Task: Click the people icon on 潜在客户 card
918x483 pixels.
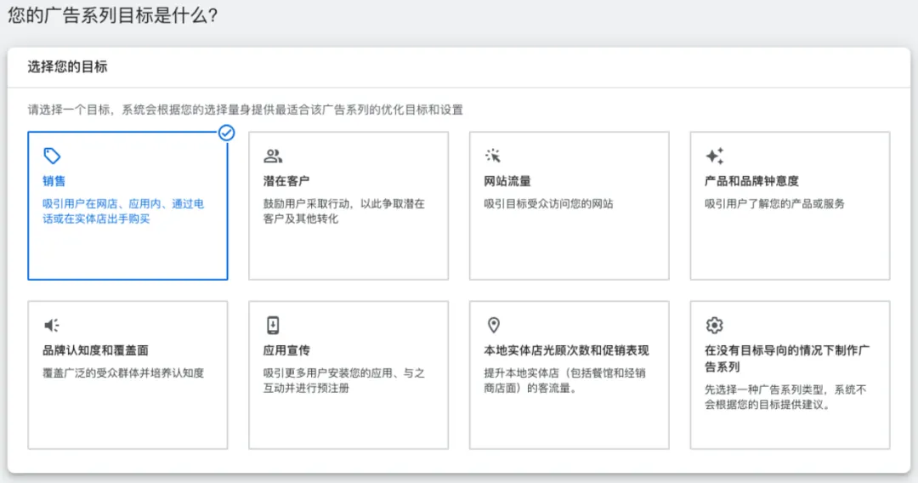Action: (x=273, y=156)
